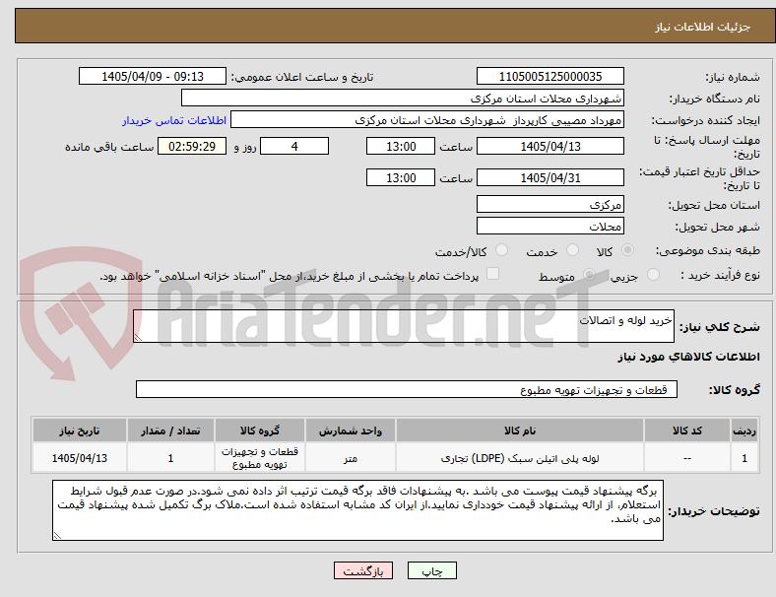This screenshot has height=597, width=776.
Task: Click the تاریخ نیاز column header
Action: [80, 431]
